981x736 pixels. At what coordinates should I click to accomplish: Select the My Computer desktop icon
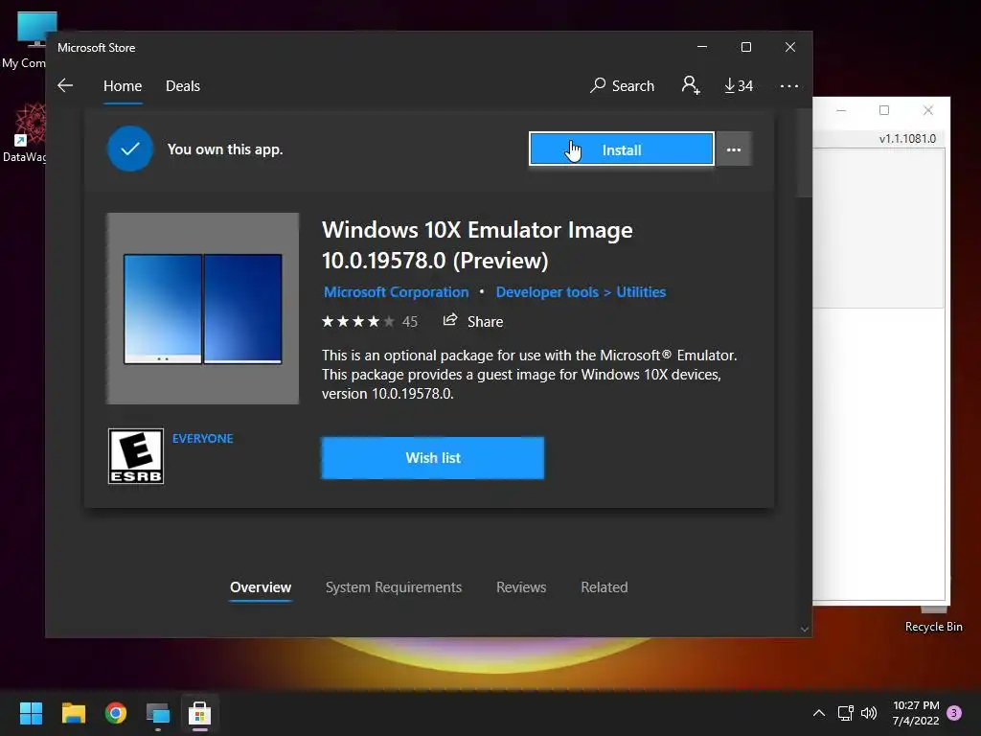click(x=24, y=40)
